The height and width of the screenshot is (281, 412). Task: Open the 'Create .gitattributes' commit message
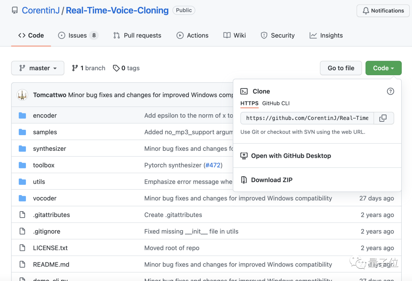173,215
